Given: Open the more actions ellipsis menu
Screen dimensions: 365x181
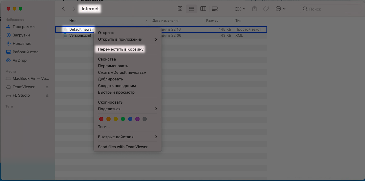Looking at the screenshot, I should [281, 9].
